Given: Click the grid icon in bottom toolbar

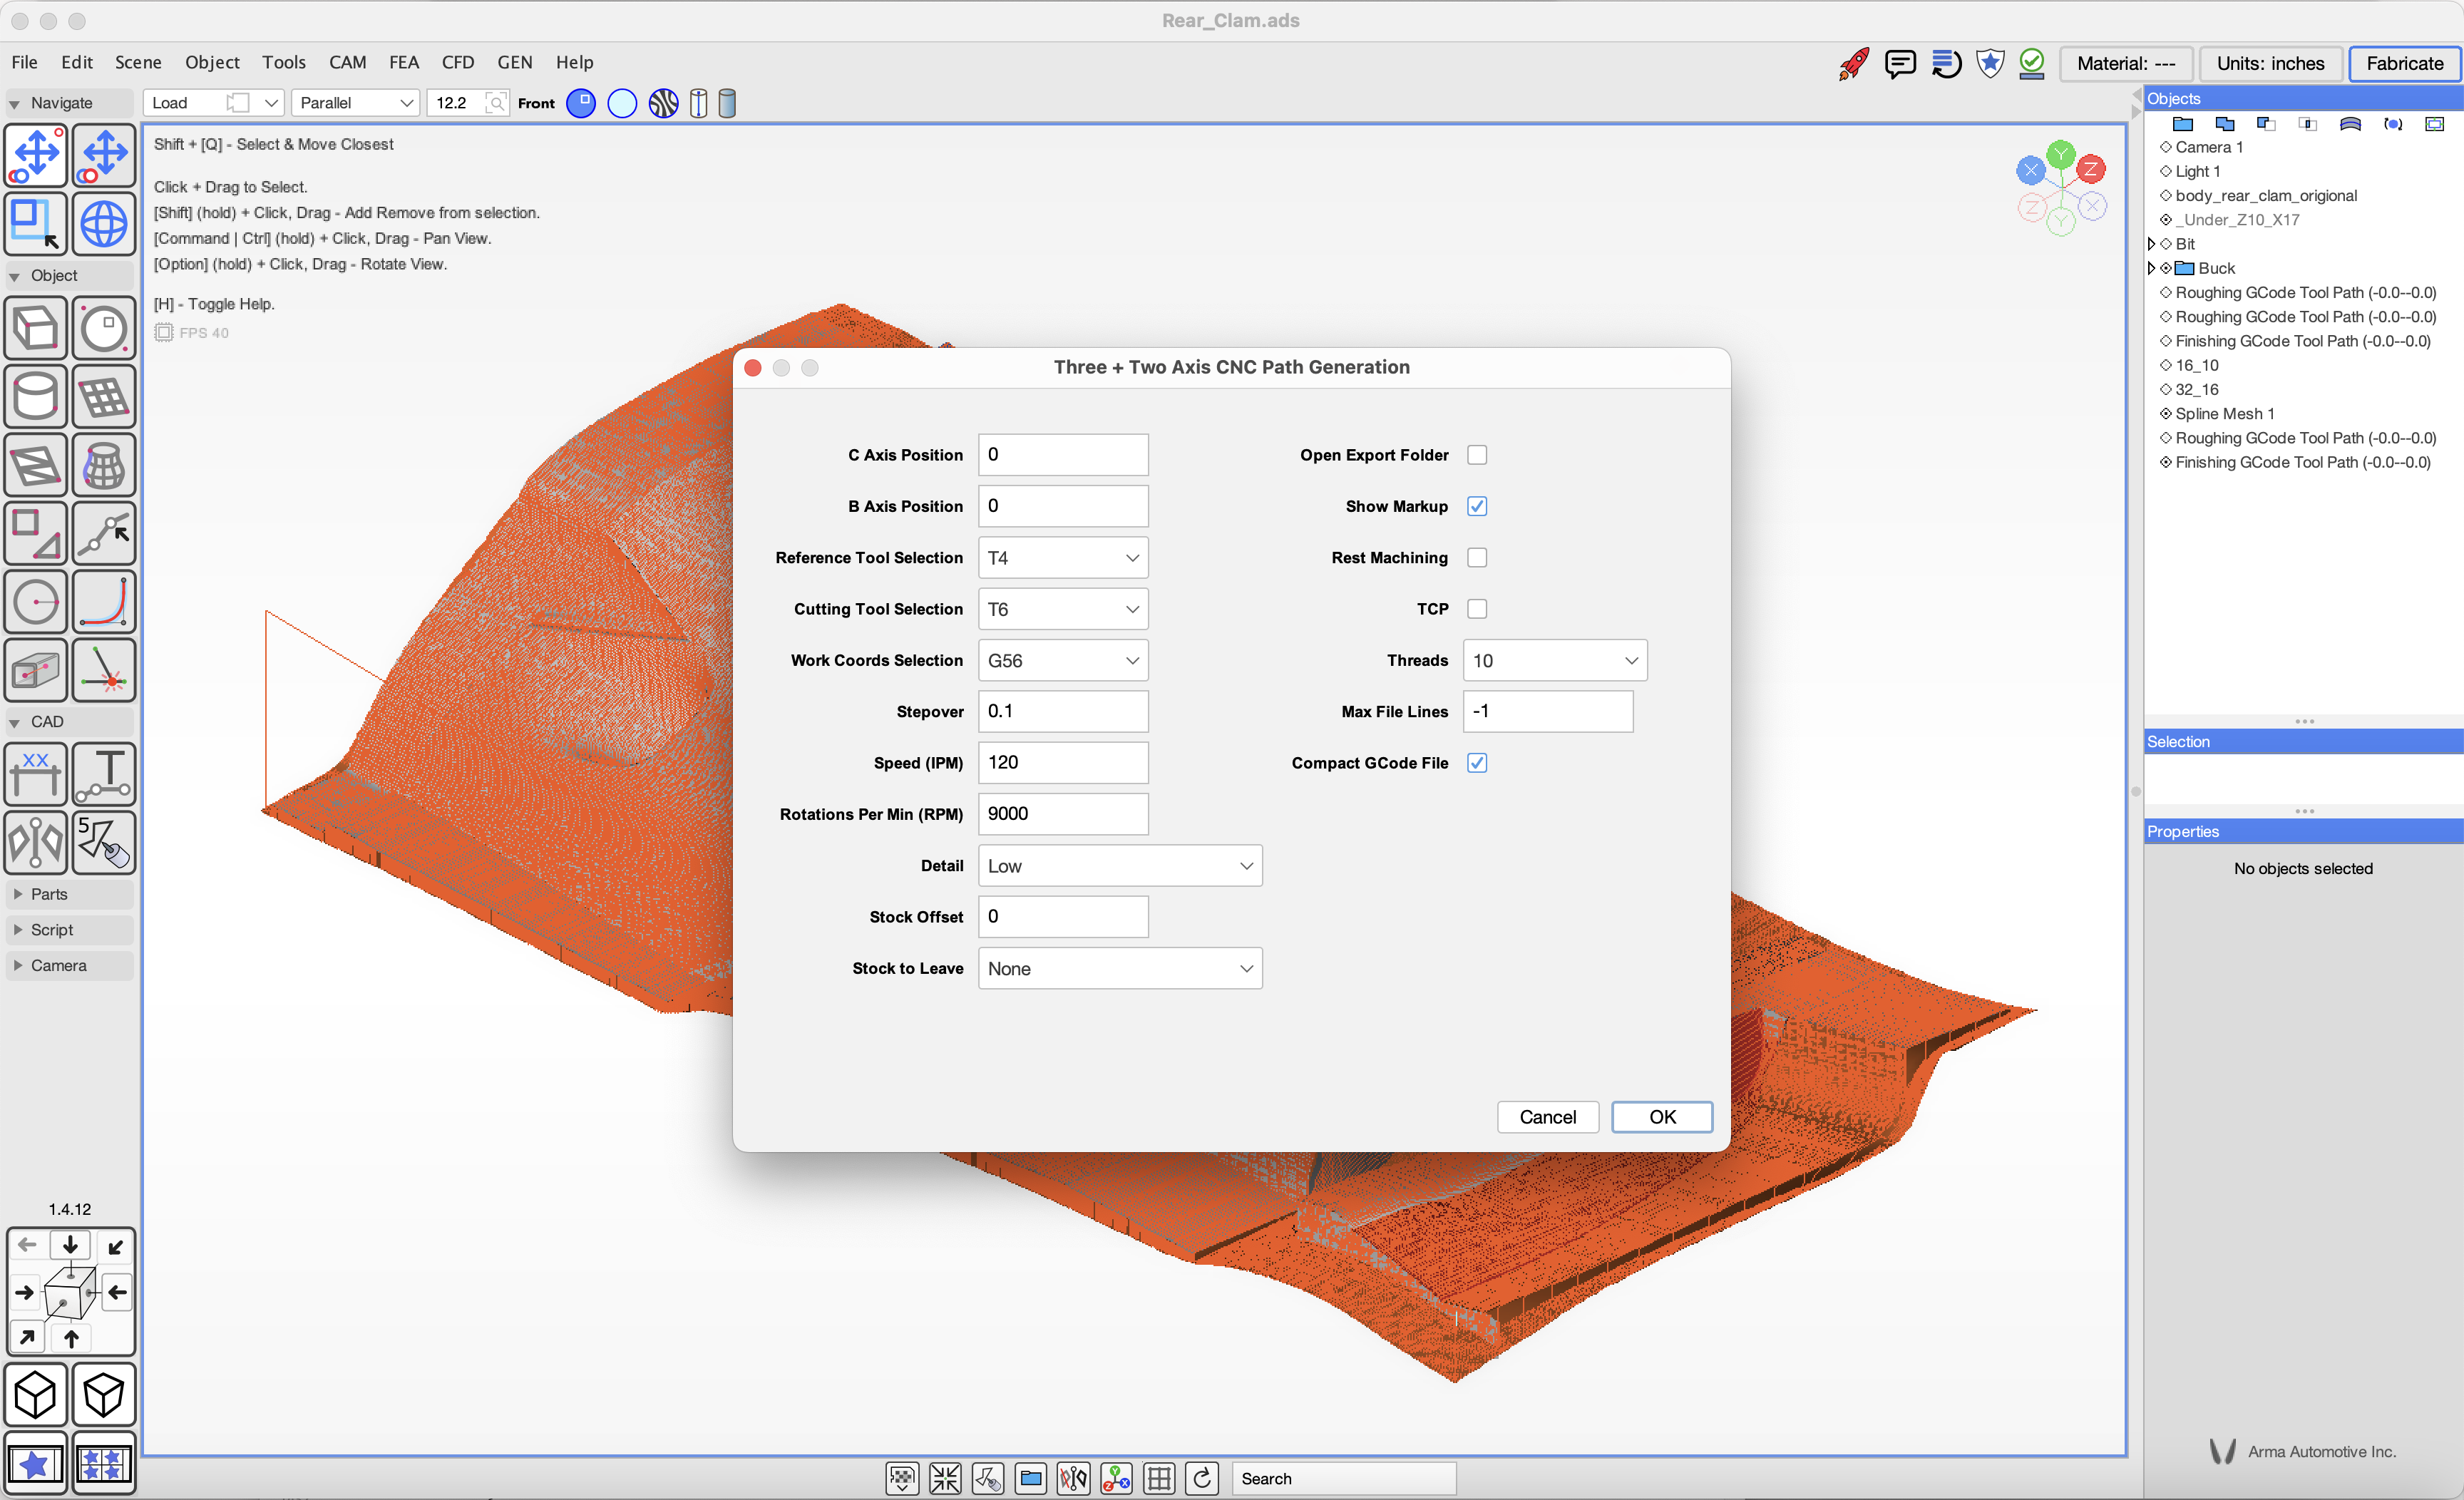Looking at the screenshot, I should pos(1159,1478).
